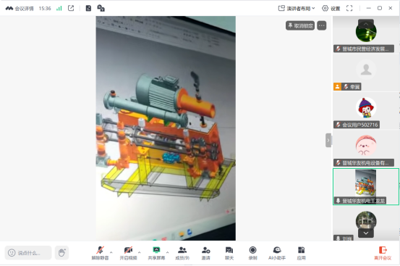The image size is (400, 266).
Task: Click the unpin (取消锁定) video button
Action: point(300,25)
